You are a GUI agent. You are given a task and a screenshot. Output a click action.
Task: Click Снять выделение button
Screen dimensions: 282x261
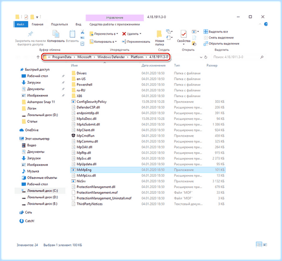(219, 38)
